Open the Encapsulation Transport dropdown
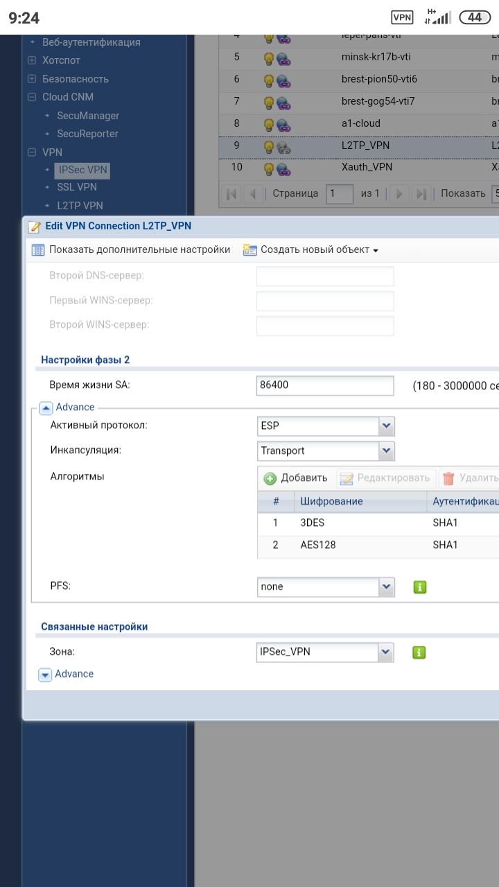 click(x=387, y=451)
